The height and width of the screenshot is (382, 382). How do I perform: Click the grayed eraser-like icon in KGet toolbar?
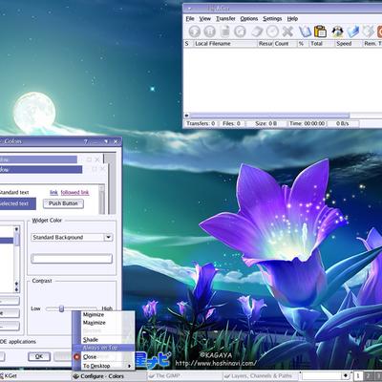pos(257,32)
